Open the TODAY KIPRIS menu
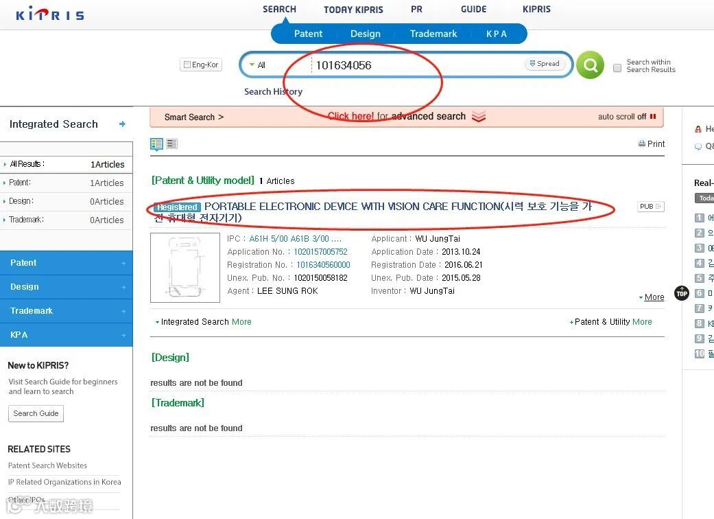Screen dimensions: 714x519 353,10
